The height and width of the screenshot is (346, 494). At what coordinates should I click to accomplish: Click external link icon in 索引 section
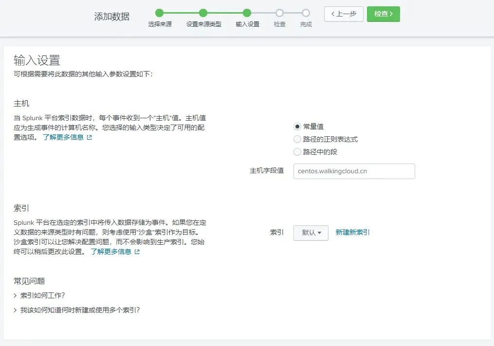click(x=137, y=252)
